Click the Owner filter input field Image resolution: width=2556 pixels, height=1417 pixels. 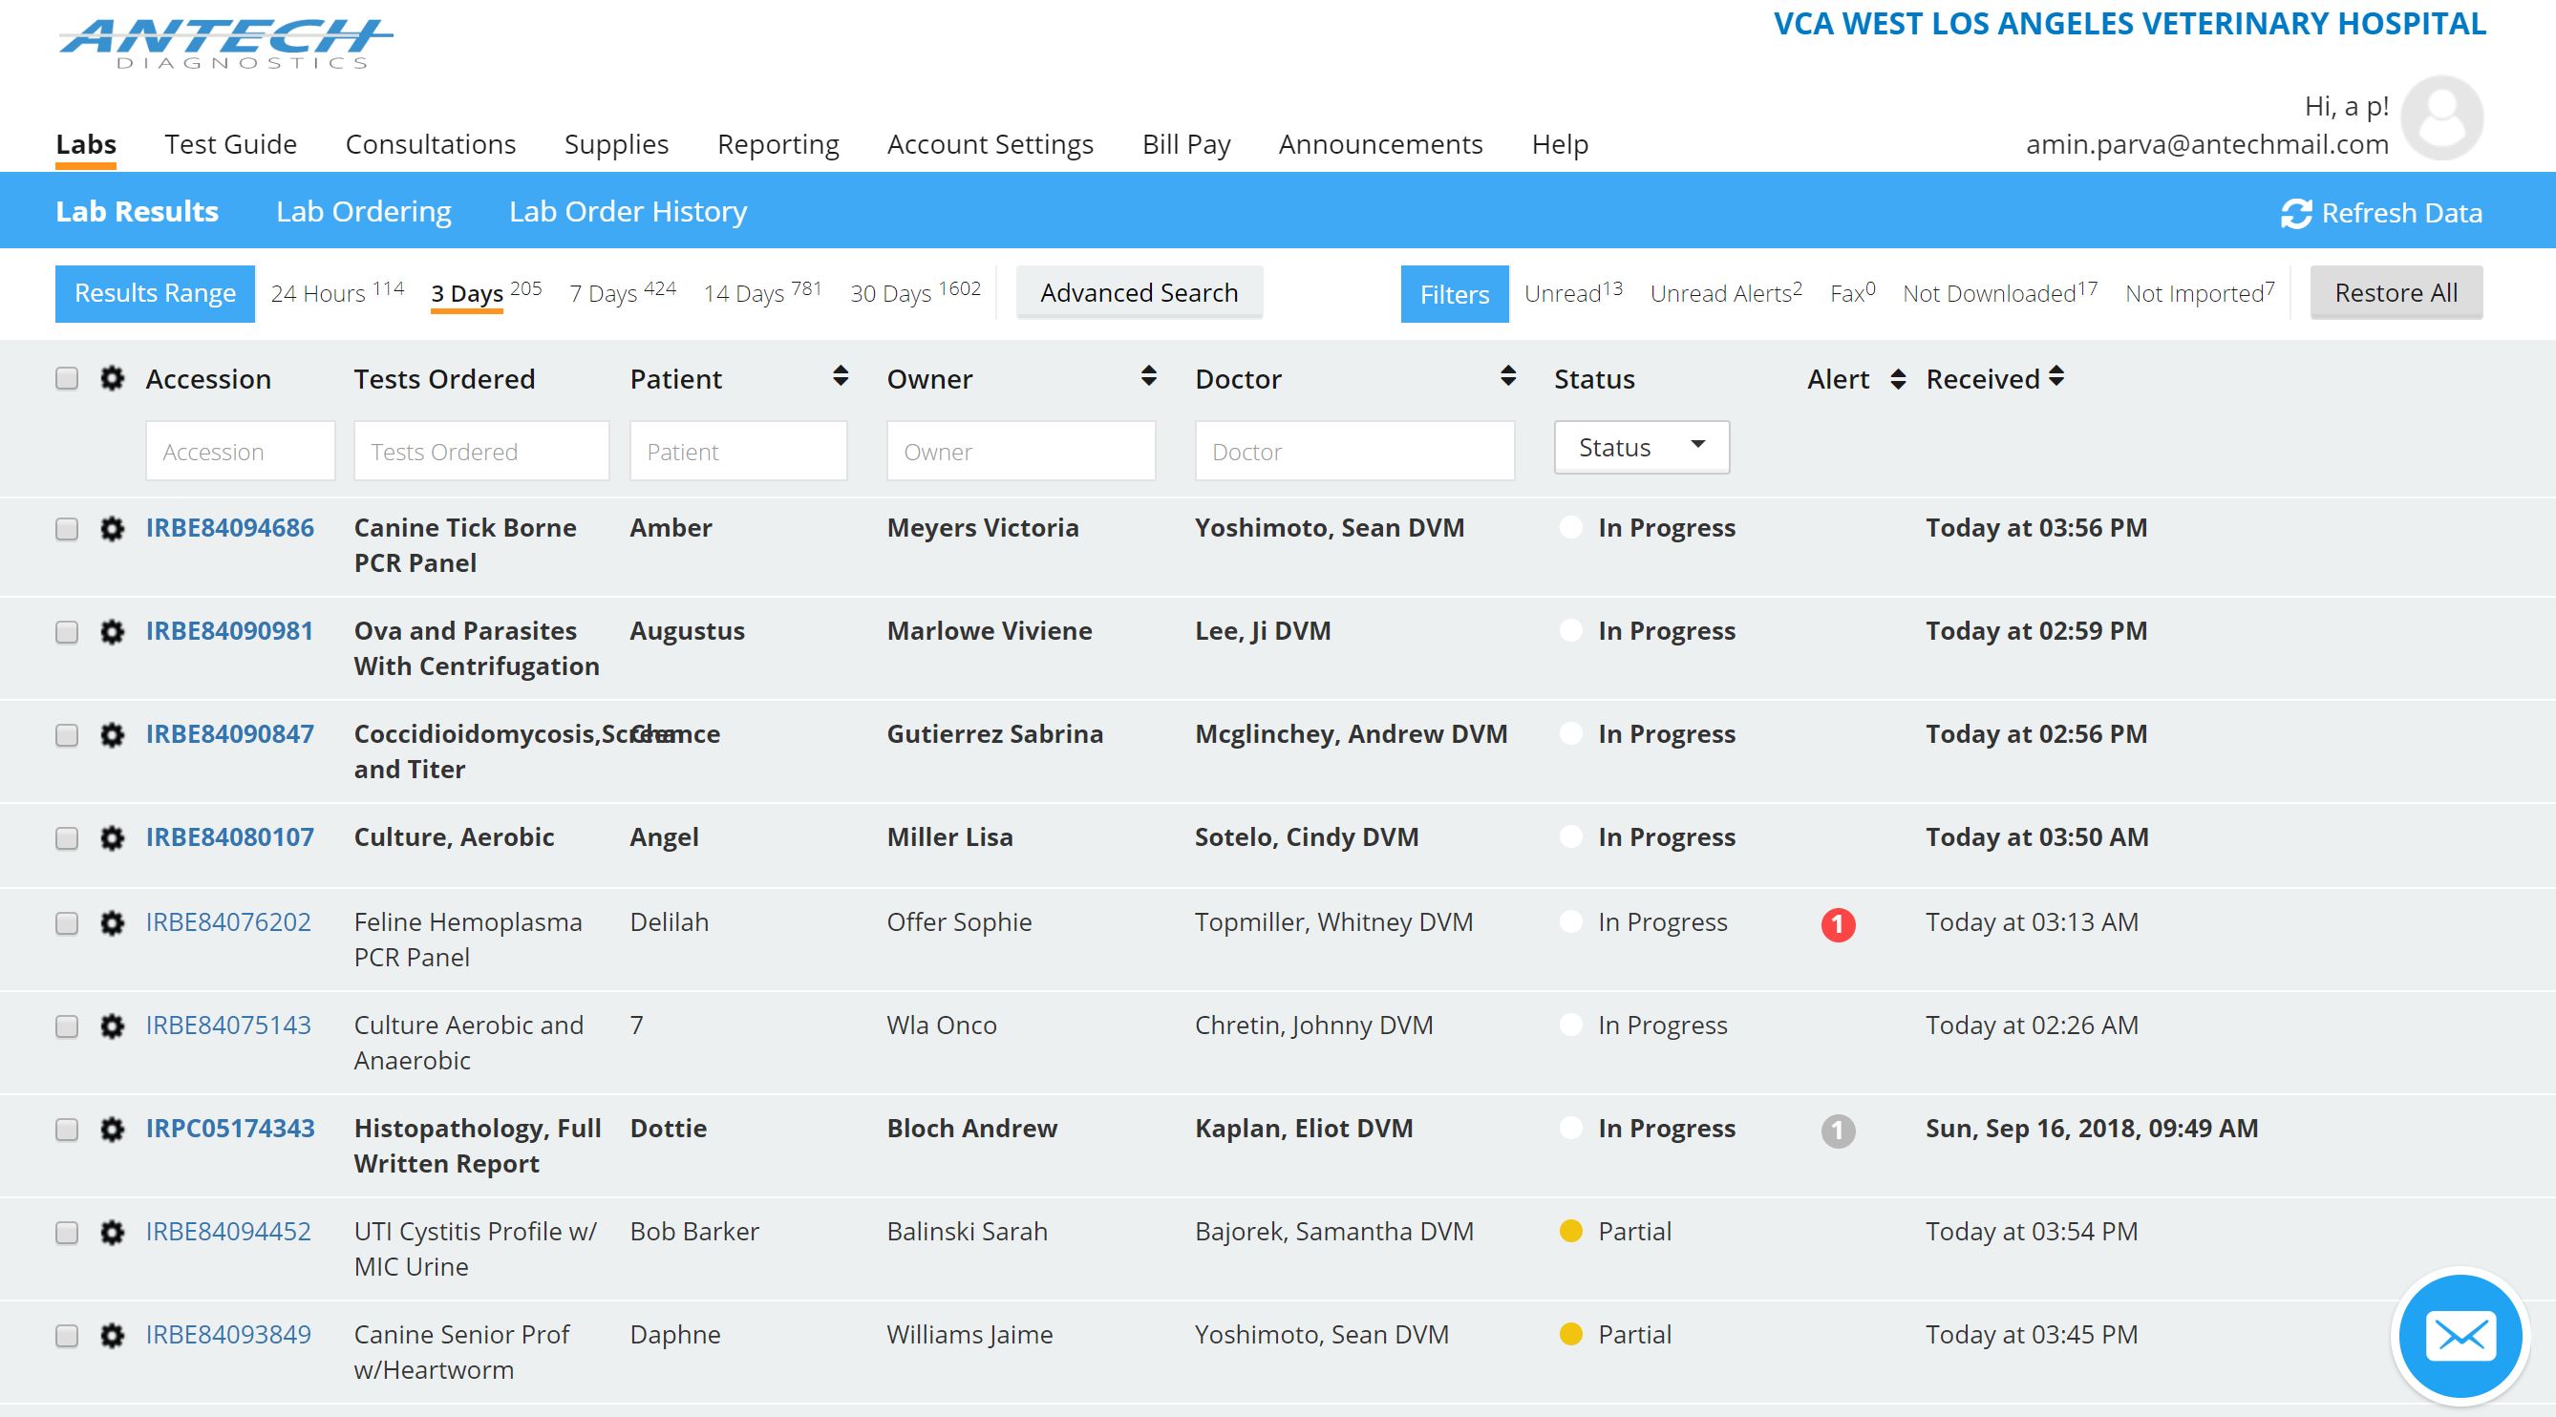pos(1021,452)
